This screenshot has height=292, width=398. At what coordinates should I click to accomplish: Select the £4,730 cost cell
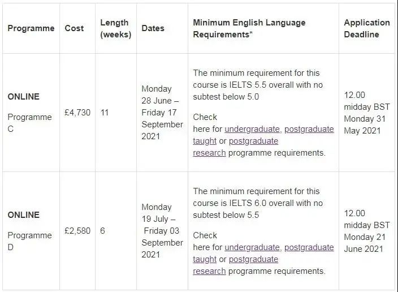click(x=77, y=112)
